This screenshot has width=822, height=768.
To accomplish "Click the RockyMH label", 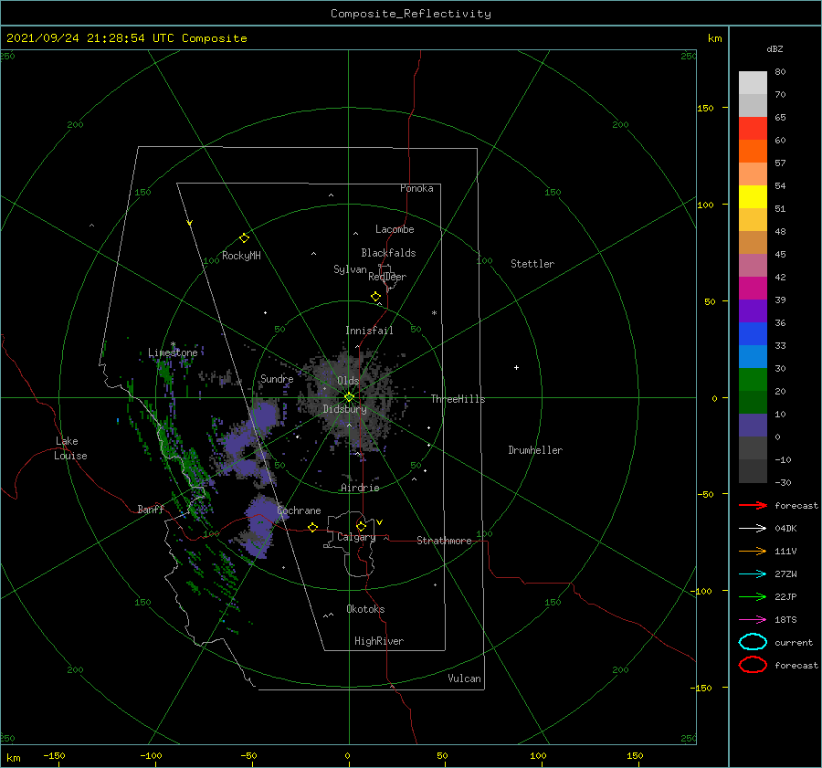I will click(x=241, y=256).
